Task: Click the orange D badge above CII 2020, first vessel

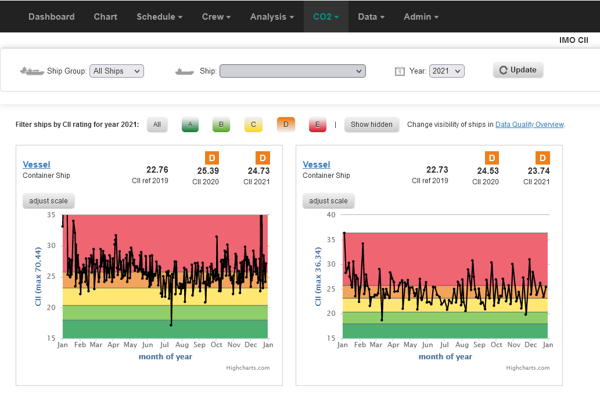Action: [212, 158]
